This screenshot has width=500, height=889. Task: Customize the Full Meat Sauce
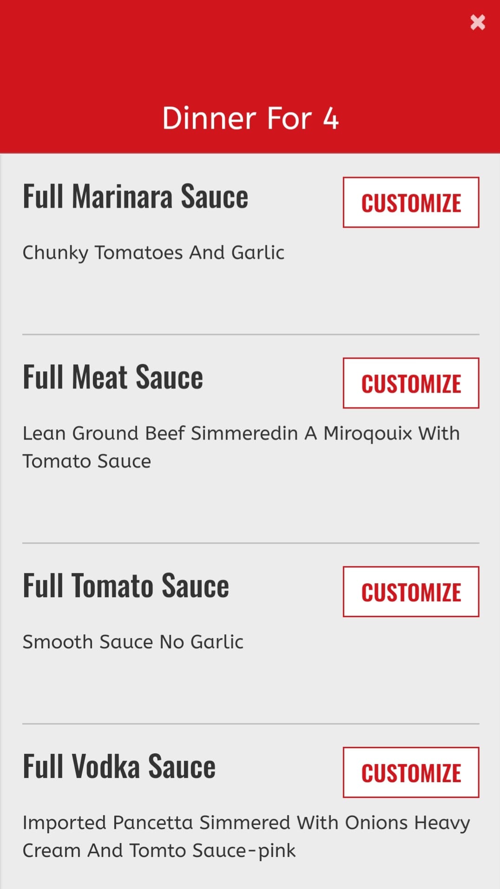coord(411,383)
